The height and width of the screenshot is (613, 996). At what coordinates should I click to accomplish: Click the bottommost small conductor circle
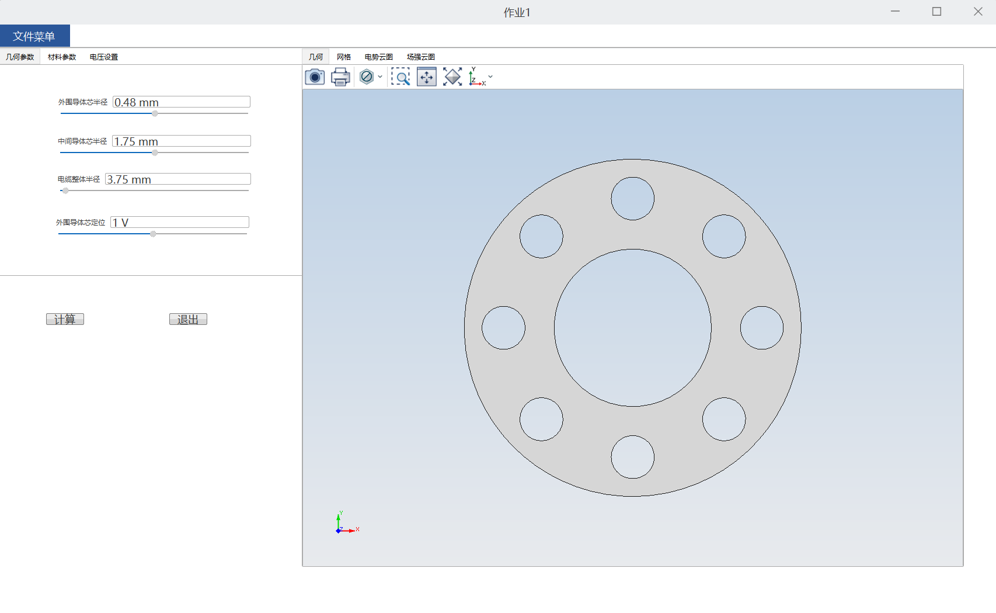(x=633, y=457)
